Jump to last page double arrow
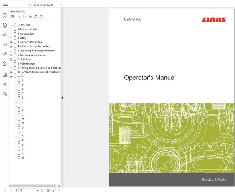This screenshot has width=235, height=192. (48, 190)
